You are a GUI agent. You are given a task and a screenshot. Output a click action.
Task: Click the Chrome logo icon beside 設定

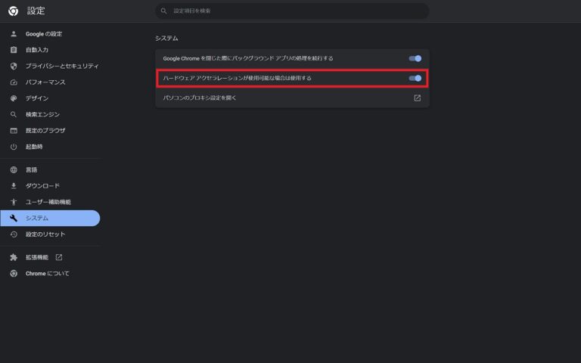pyautogui.click(x=13, y=11)
